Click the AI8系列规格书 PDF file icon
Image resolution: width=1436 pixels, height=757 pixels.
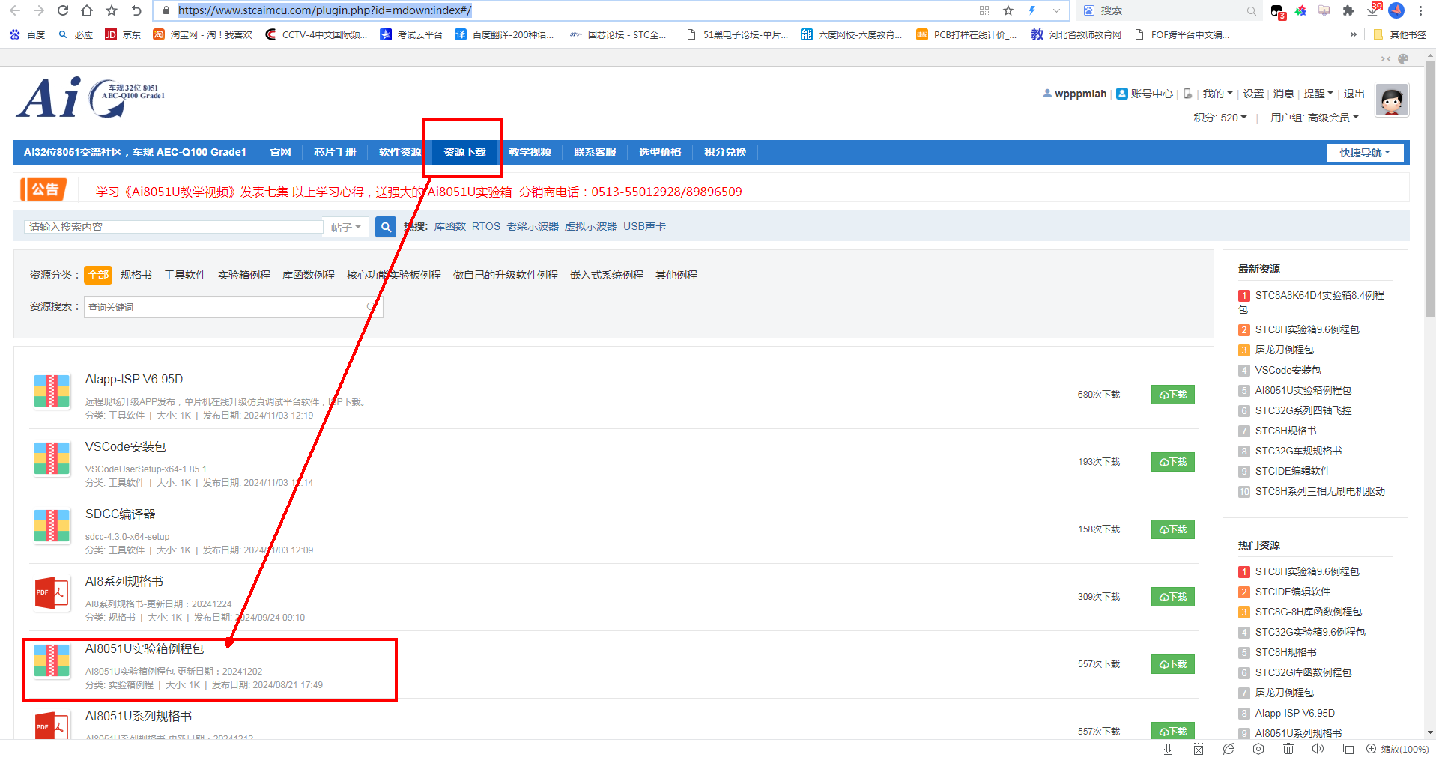52,594
